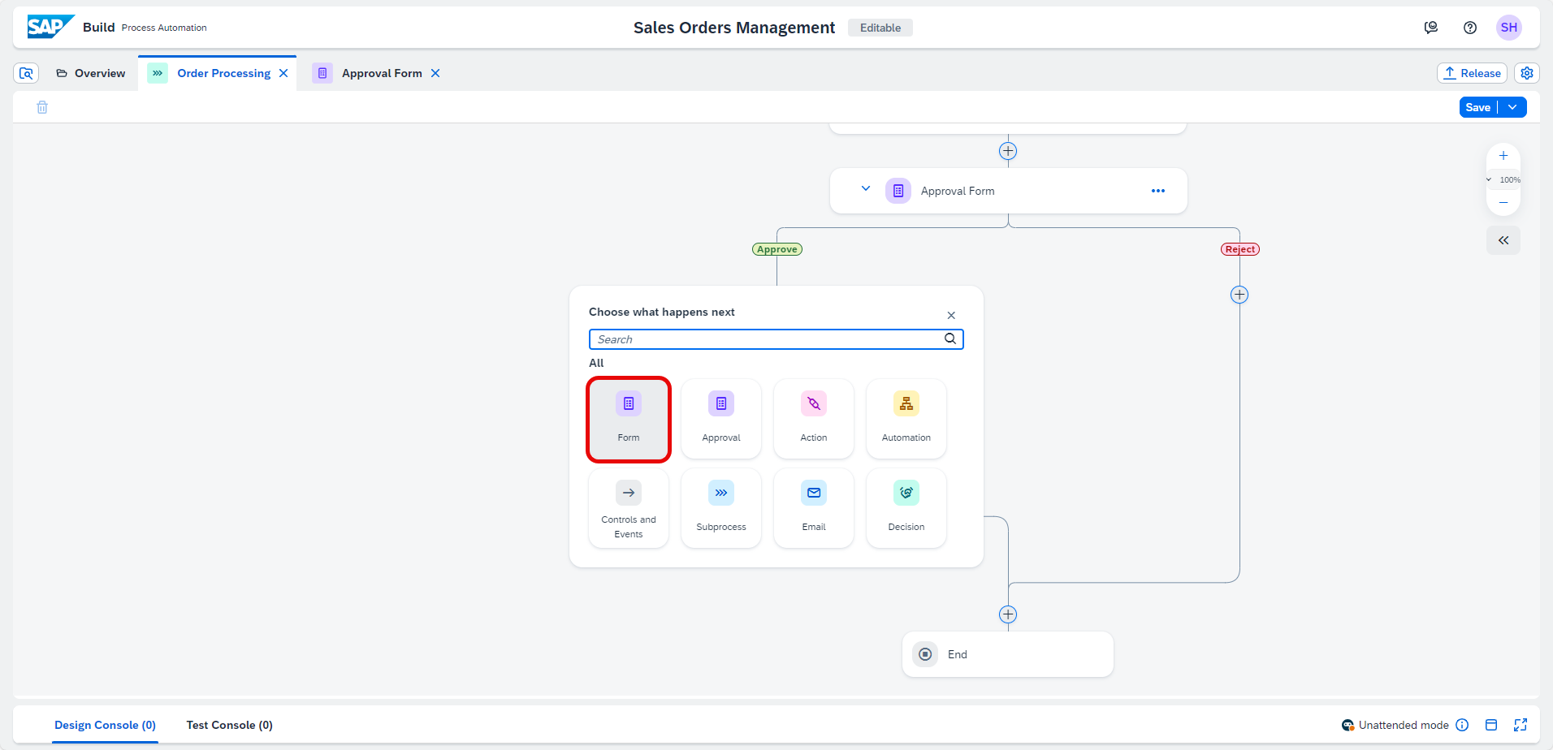Collapse the Approval Form step chevron
Screen dimensions: 1553x750
(x=866, y=188)
